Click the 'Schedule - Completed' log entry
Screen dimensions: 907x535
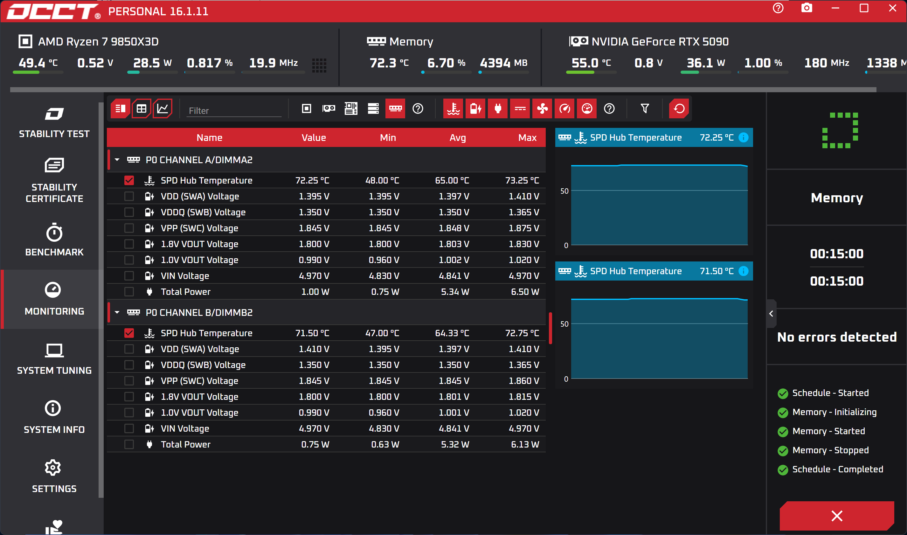coord(831,469)
